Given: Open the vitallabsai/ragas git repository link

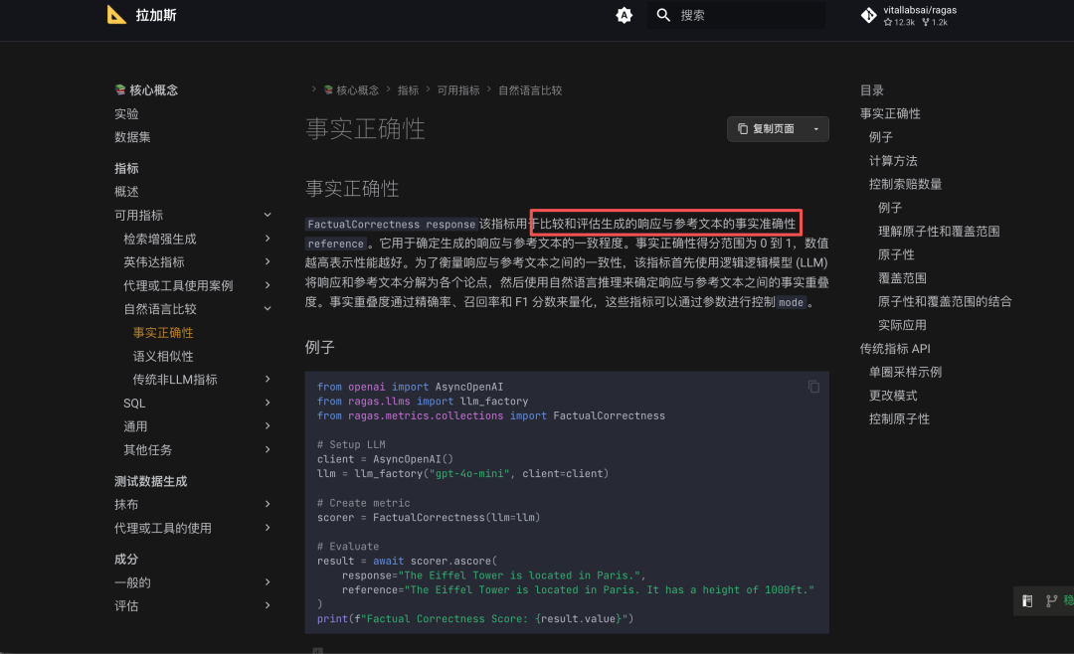Looking at the screenshot, I should pyautogui.click(x=909, y=15).
